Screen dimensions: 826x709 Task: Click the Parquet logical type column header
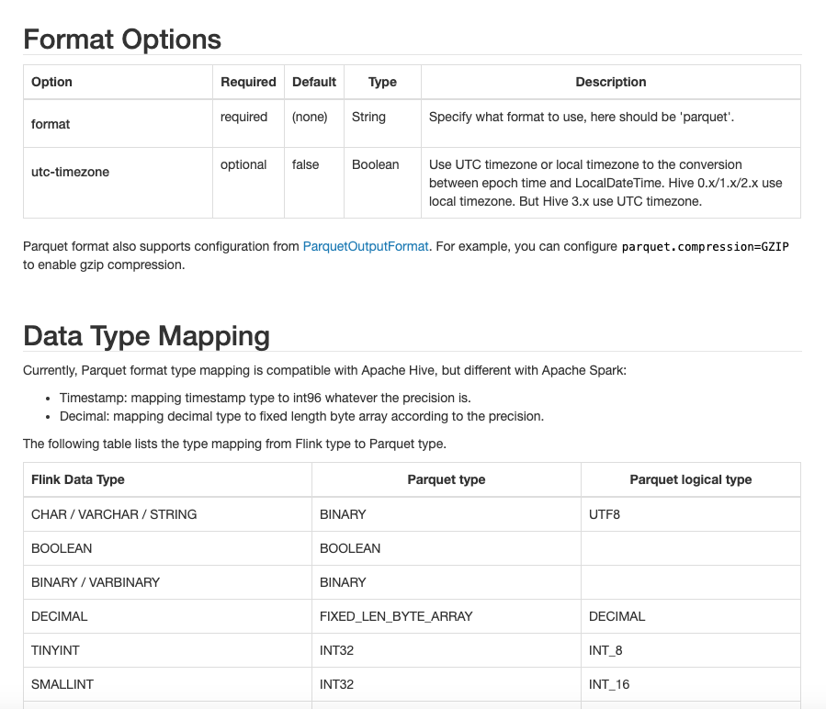tap(691, 480)
